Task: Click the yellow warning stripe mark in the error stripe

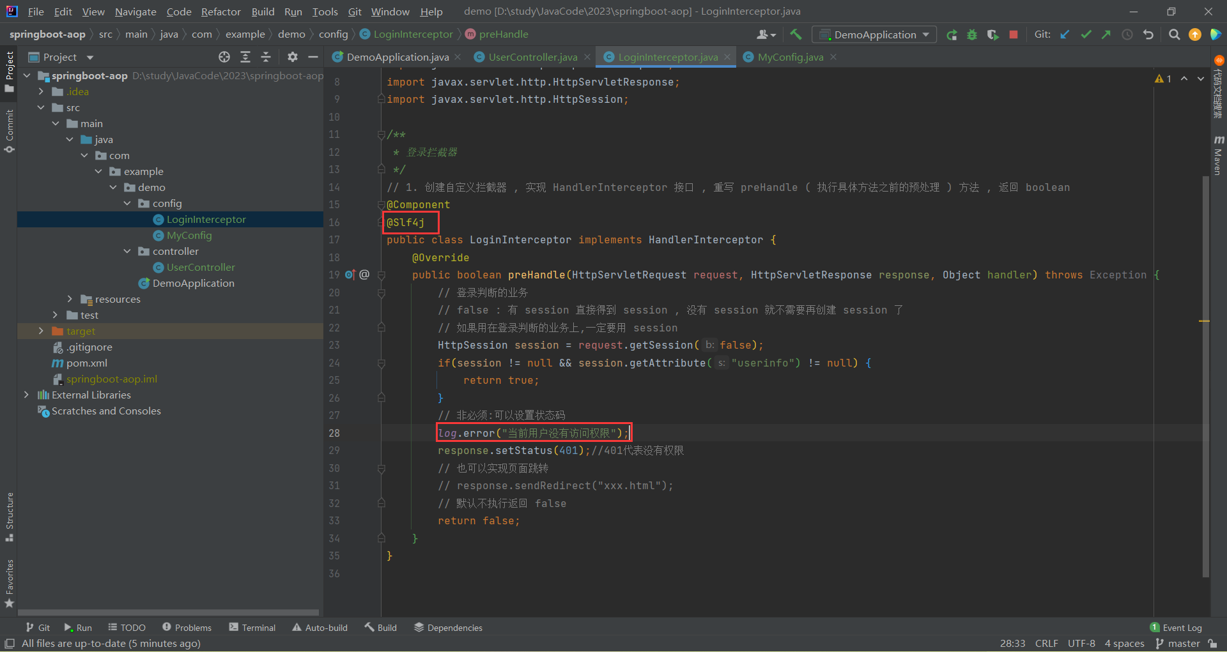Action: point(1205,321)
